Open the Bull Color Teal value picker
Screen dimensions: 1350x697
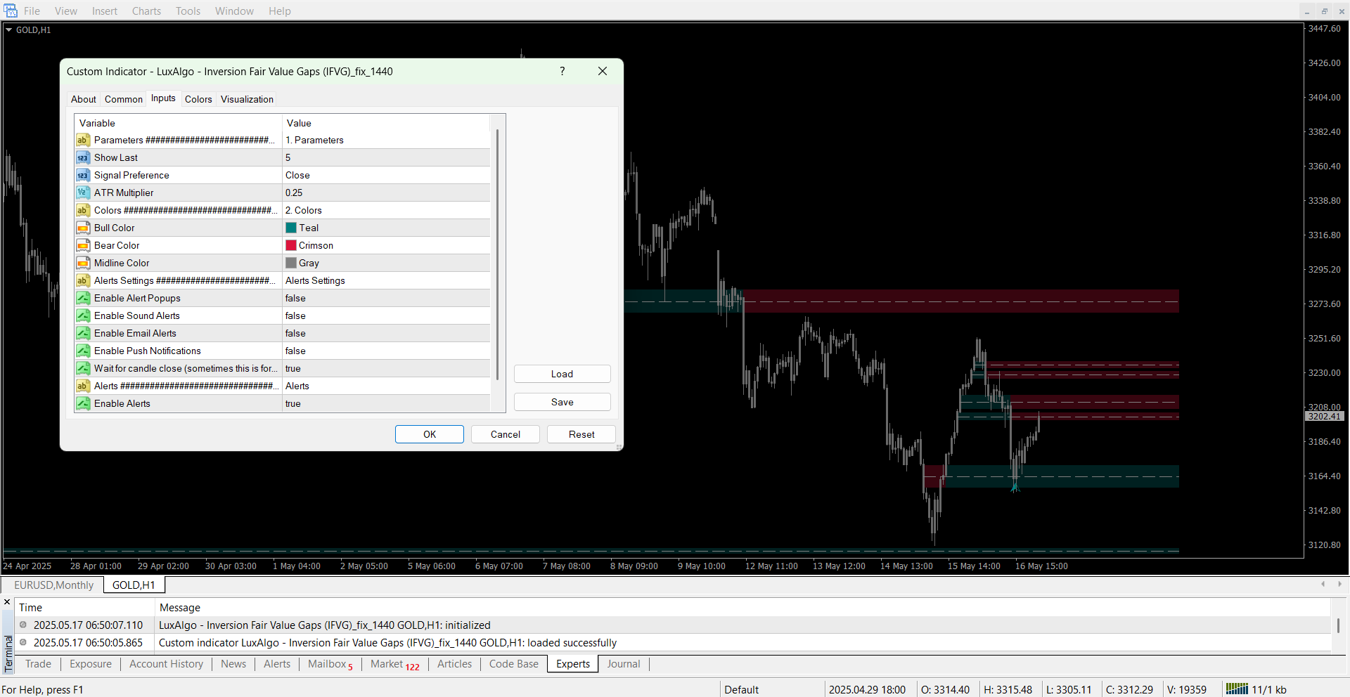[x=386, y=228]
